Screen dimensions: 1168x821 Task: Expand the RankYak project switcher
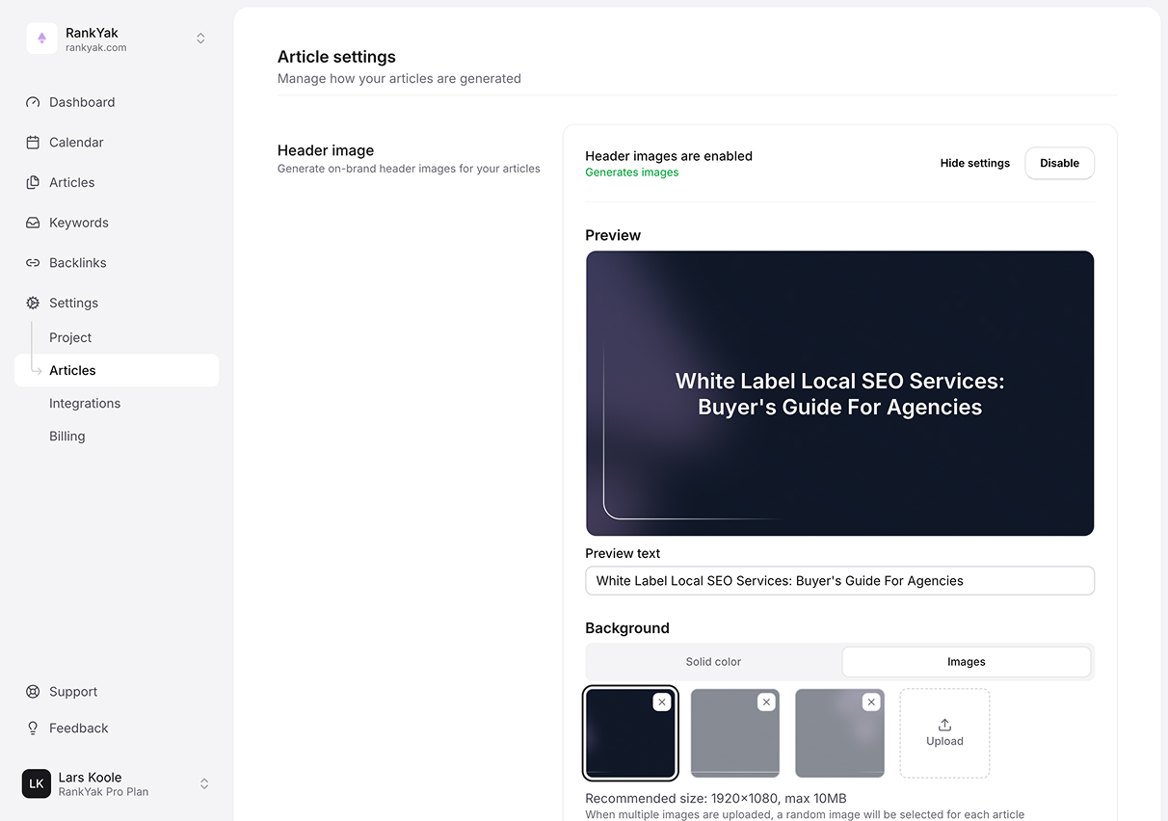pos(200,39)
